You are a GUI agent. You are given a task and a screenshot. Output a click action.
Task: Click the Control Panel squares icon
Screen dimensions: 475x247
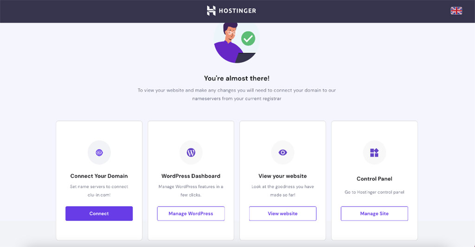[x=374, y=152]
